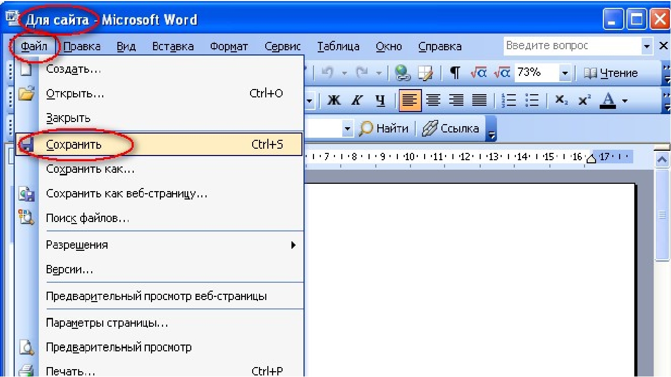The height and width of the screenshot is (377, 671).
Task: Apply font color with the A icon
Action: pos(609,100)
